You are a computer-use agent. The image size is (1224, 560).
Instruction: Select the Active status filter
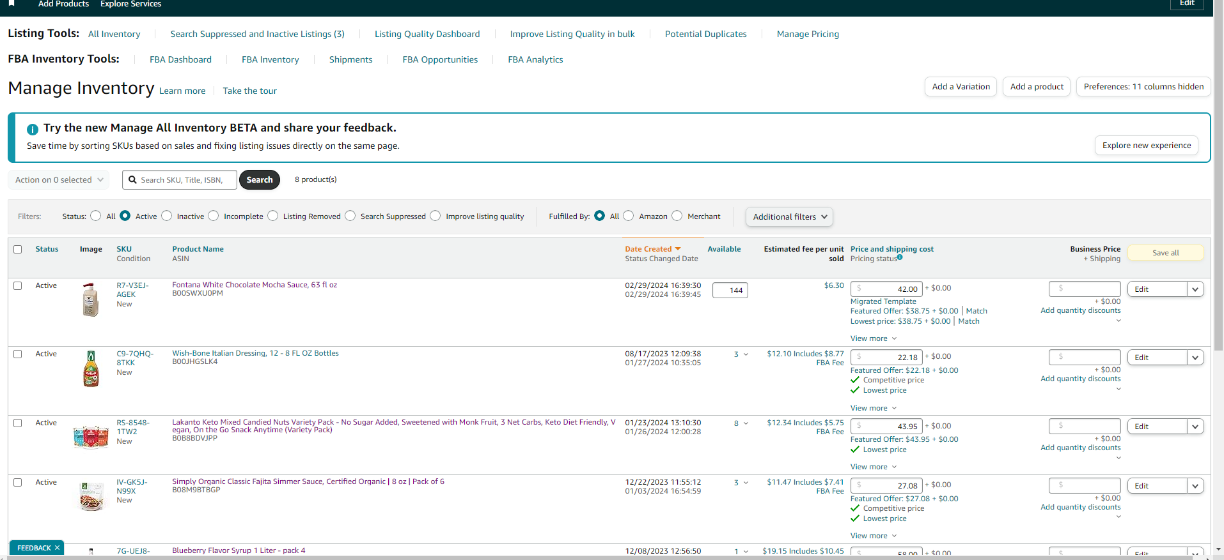tap(125, 216)
